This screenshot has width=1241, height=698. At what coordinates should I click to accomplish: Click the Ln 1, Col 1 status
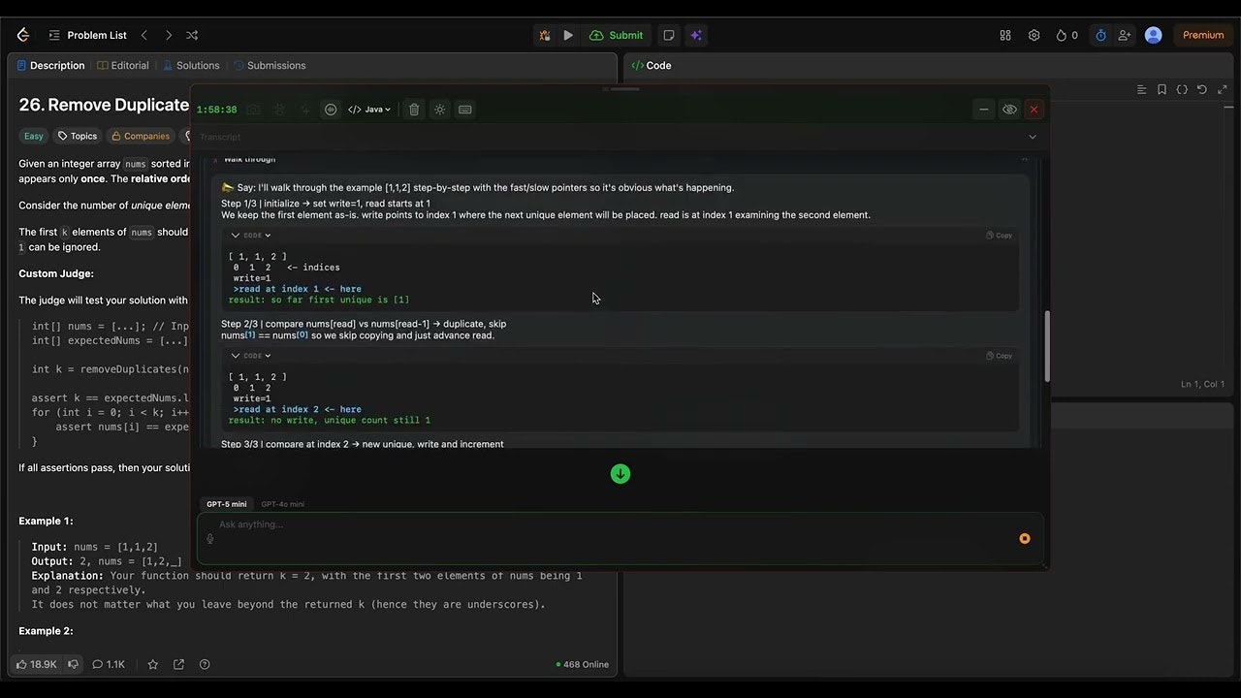(x=1202, y=384)
